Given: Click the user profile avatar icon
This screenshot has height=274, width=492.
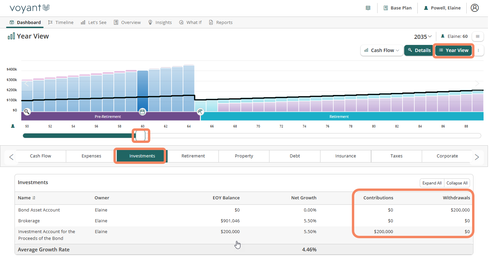Looking at the screenshot, I should [x=474, y=8].
